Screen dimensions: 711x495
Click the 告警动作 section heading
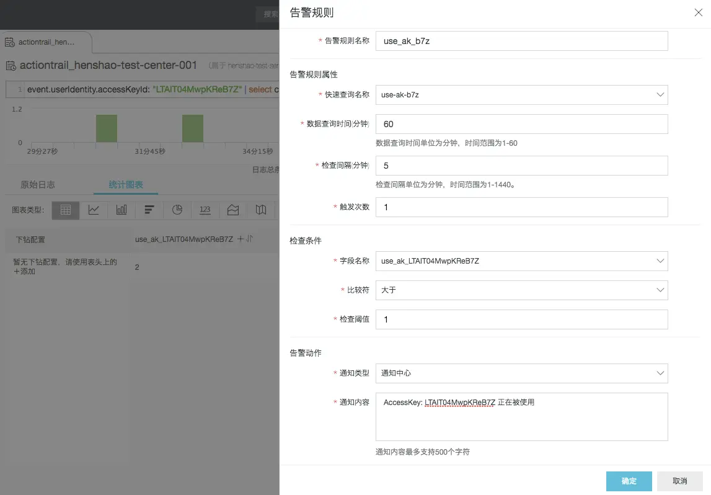tap(306, 353)
